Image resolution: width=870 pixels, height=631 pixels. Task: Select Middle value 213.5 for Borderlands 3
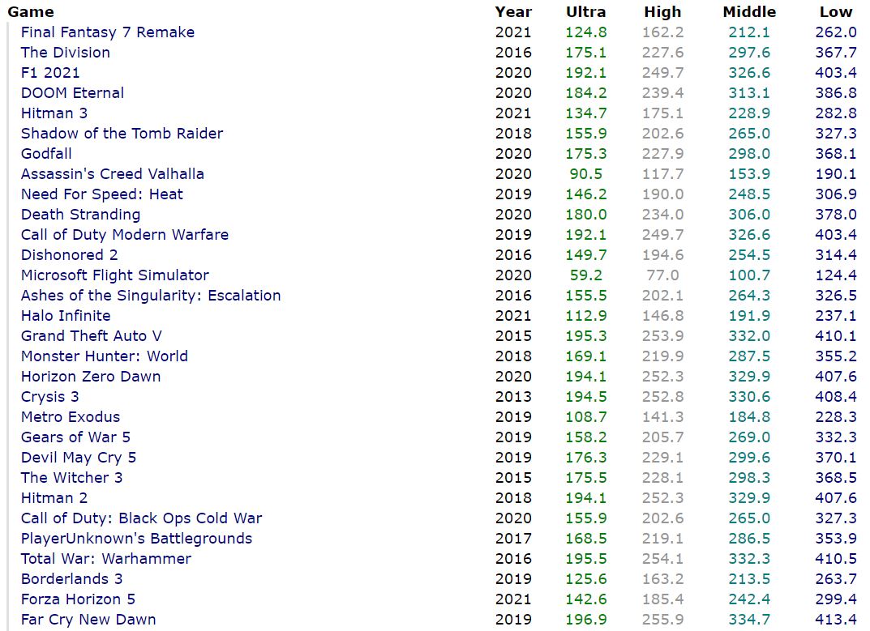749,579
